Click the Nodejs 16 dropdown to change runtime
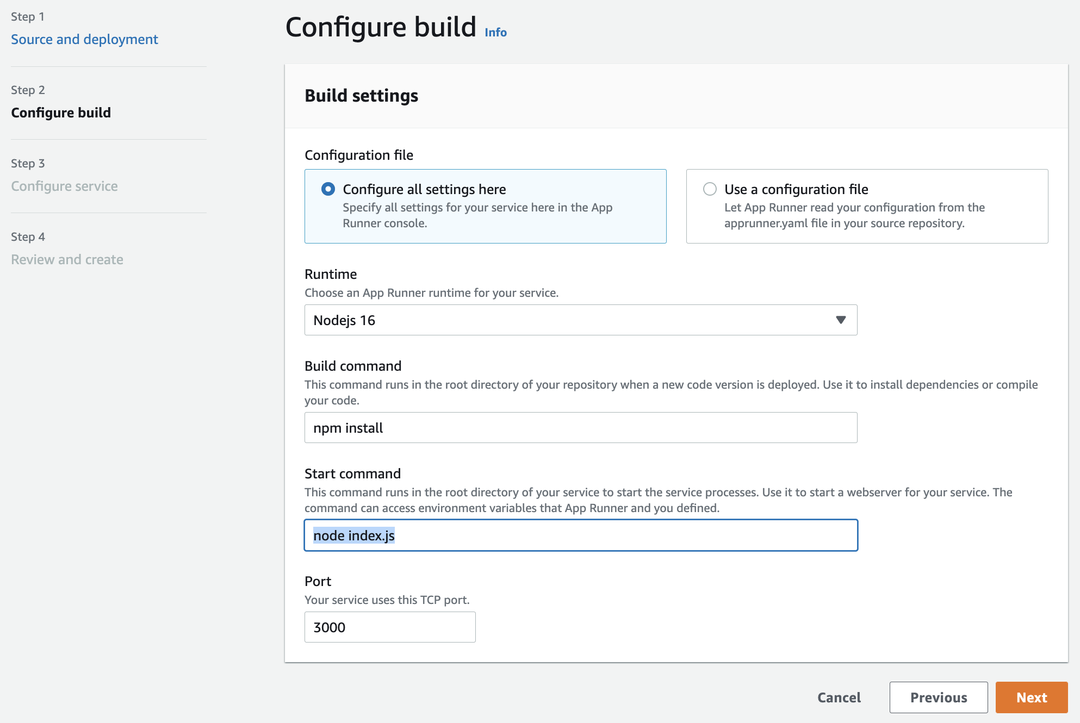This screenshot has height=723, width=1080. 580,320
